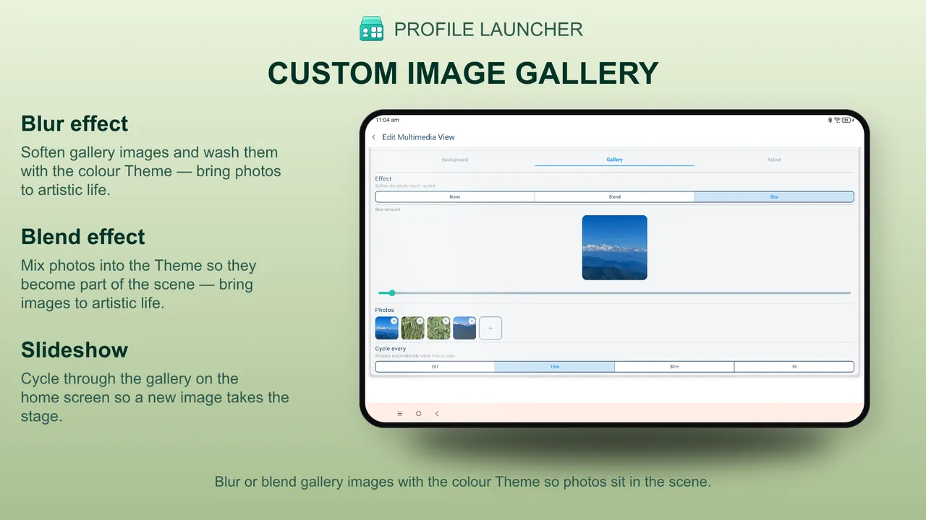926x520 pixels.
Task: Click the 'Photos' section label
Action: (385, 310)
